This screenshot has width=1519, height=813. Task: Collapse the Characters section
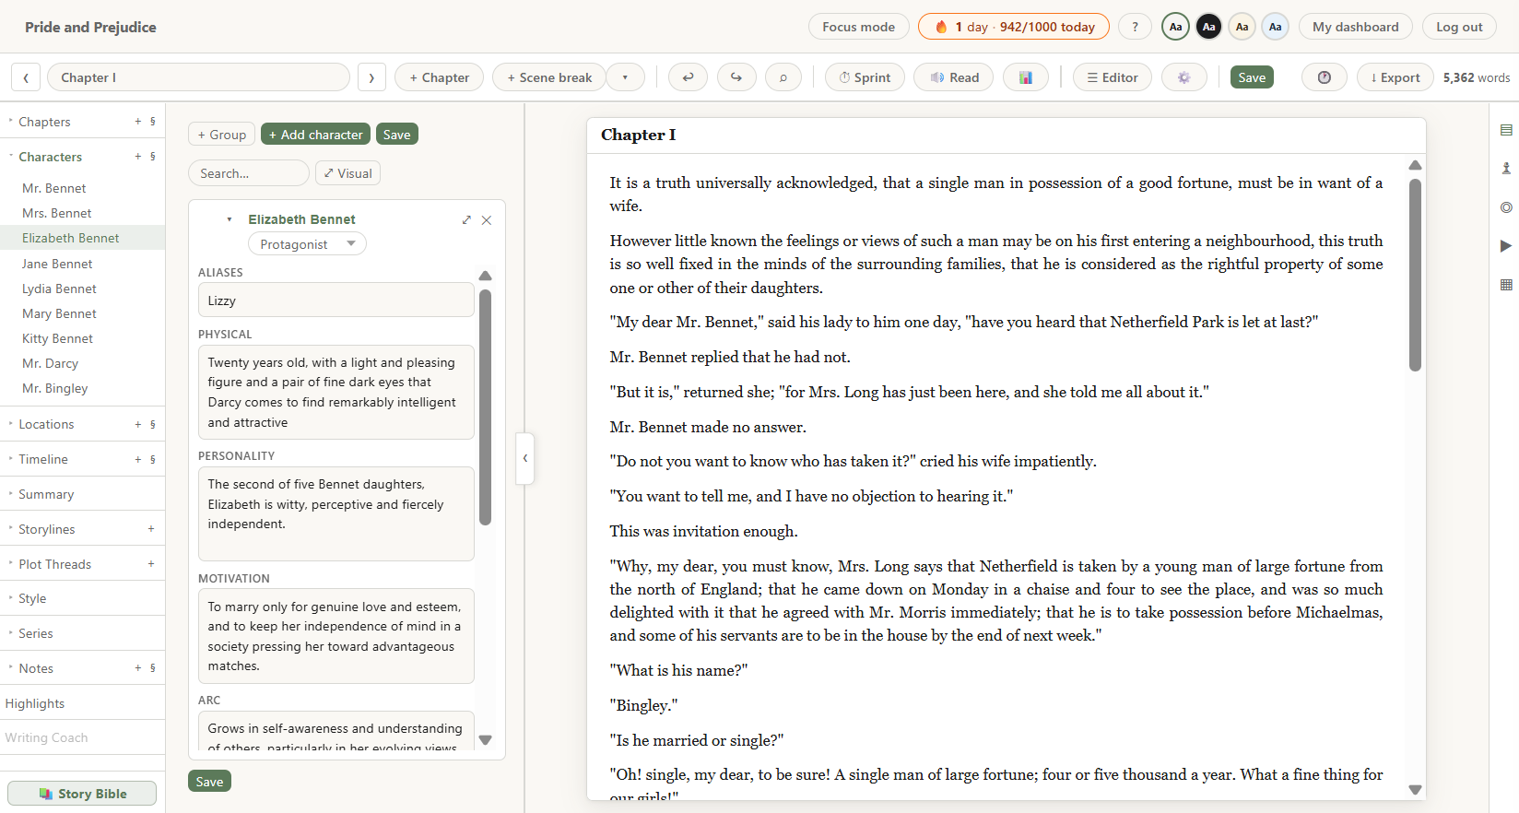[50, 157]
